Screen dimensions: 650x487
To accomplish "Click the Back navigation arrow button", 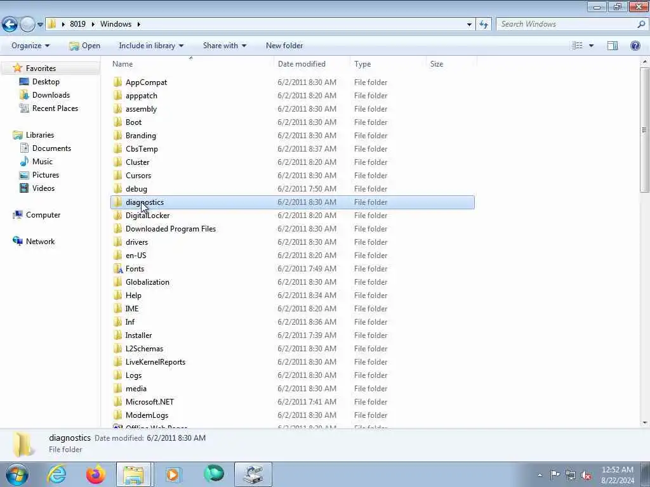I will point(10,25).
